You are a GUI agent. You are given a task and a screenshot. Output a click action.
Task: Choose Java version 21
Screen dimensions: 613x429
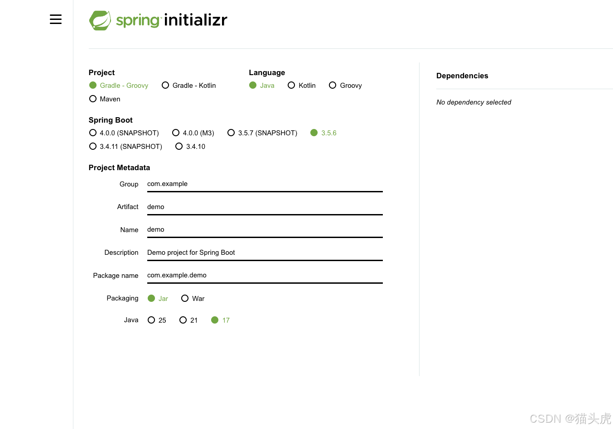[188, 320]
